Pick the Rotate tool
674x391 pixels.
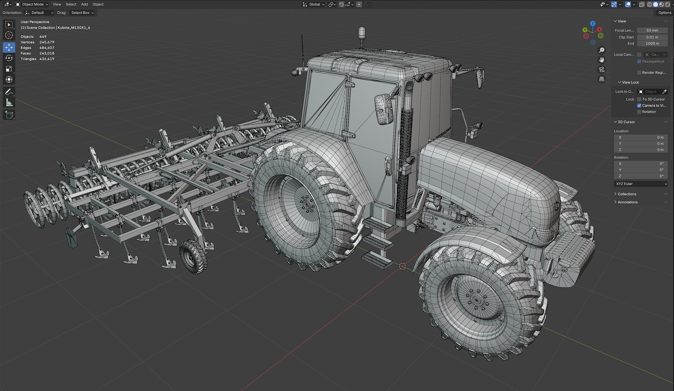click(x=9, y=58)
